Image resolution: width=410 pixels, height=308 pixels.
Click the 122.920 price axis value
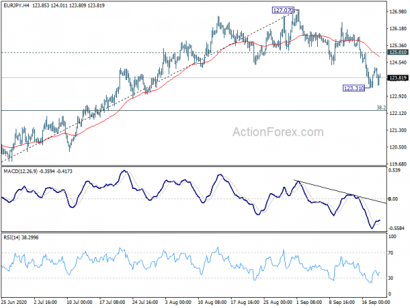click(398, 97)
